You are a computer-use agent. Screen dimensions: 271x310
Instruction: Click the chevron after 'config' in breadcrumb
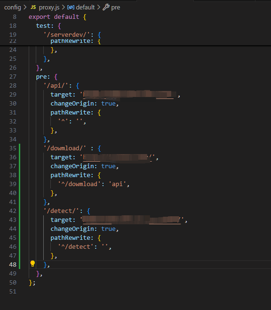point(25,8)
